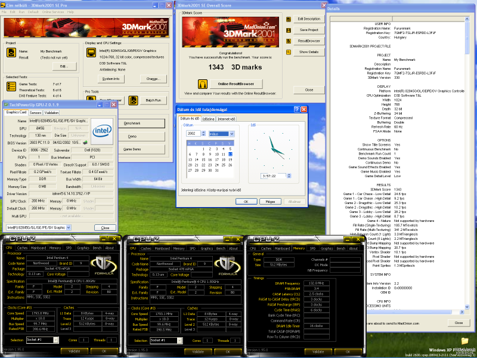Click the Edit Description button

coord(309,19)
